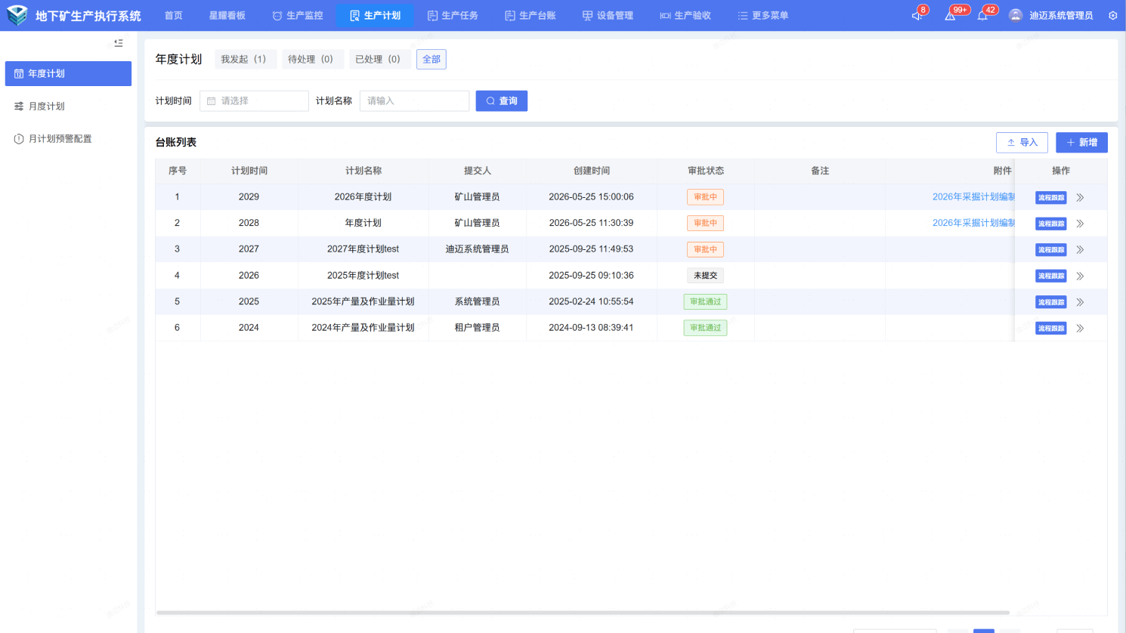This screenshot has width=1126, height=633.
Task: Click the 地下矿生产执行系统 logo icon
Action: pos(17,15)
